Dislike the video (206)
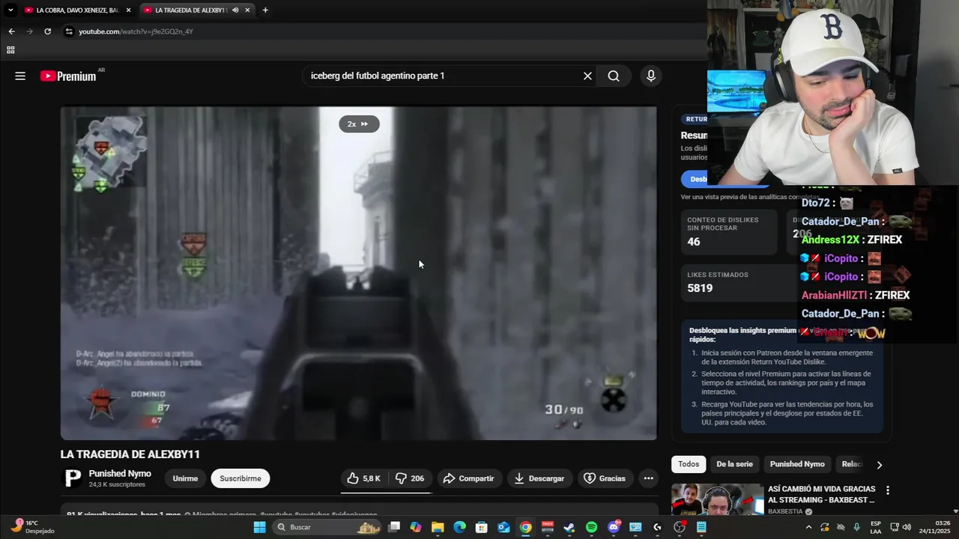The width and height of the screenshot is (959, 539). tap(410, 478)
